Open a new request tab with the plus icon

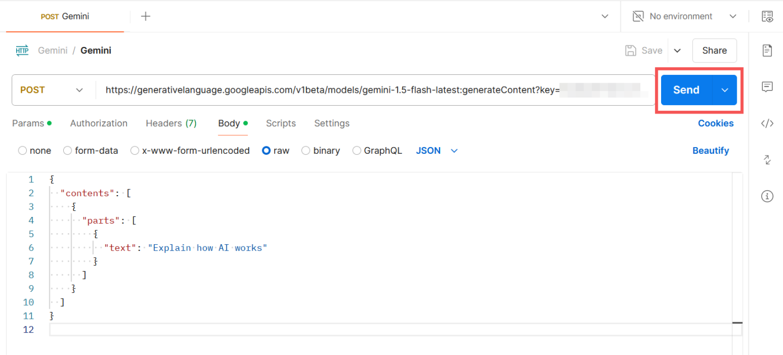pos(145,16)
